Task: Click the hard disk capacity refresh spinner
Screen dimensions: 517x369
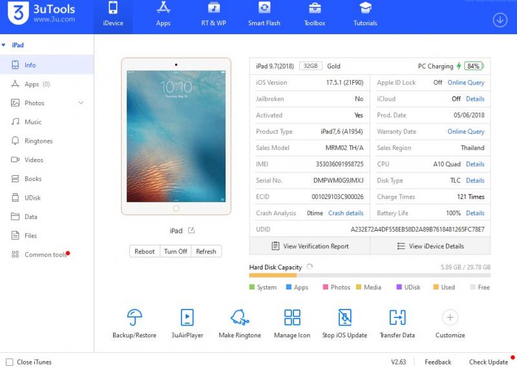Action: 310,266
